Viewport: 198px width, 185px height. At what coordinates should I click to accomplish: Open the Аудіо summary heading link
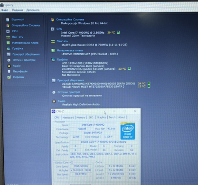pos(62,101)
